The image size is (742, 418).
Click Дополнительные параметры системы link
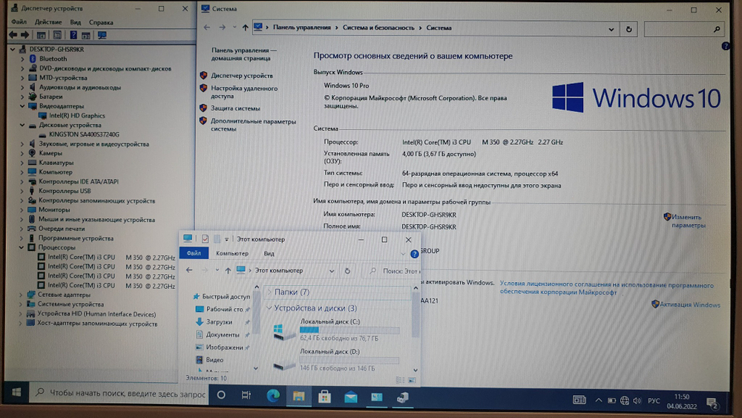253,125
